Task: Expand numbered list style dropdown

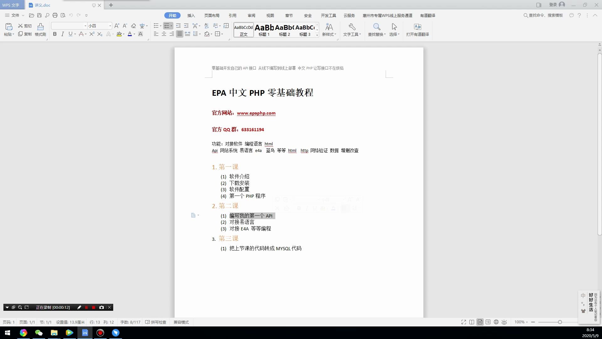Action: click(x=171, y=26)
